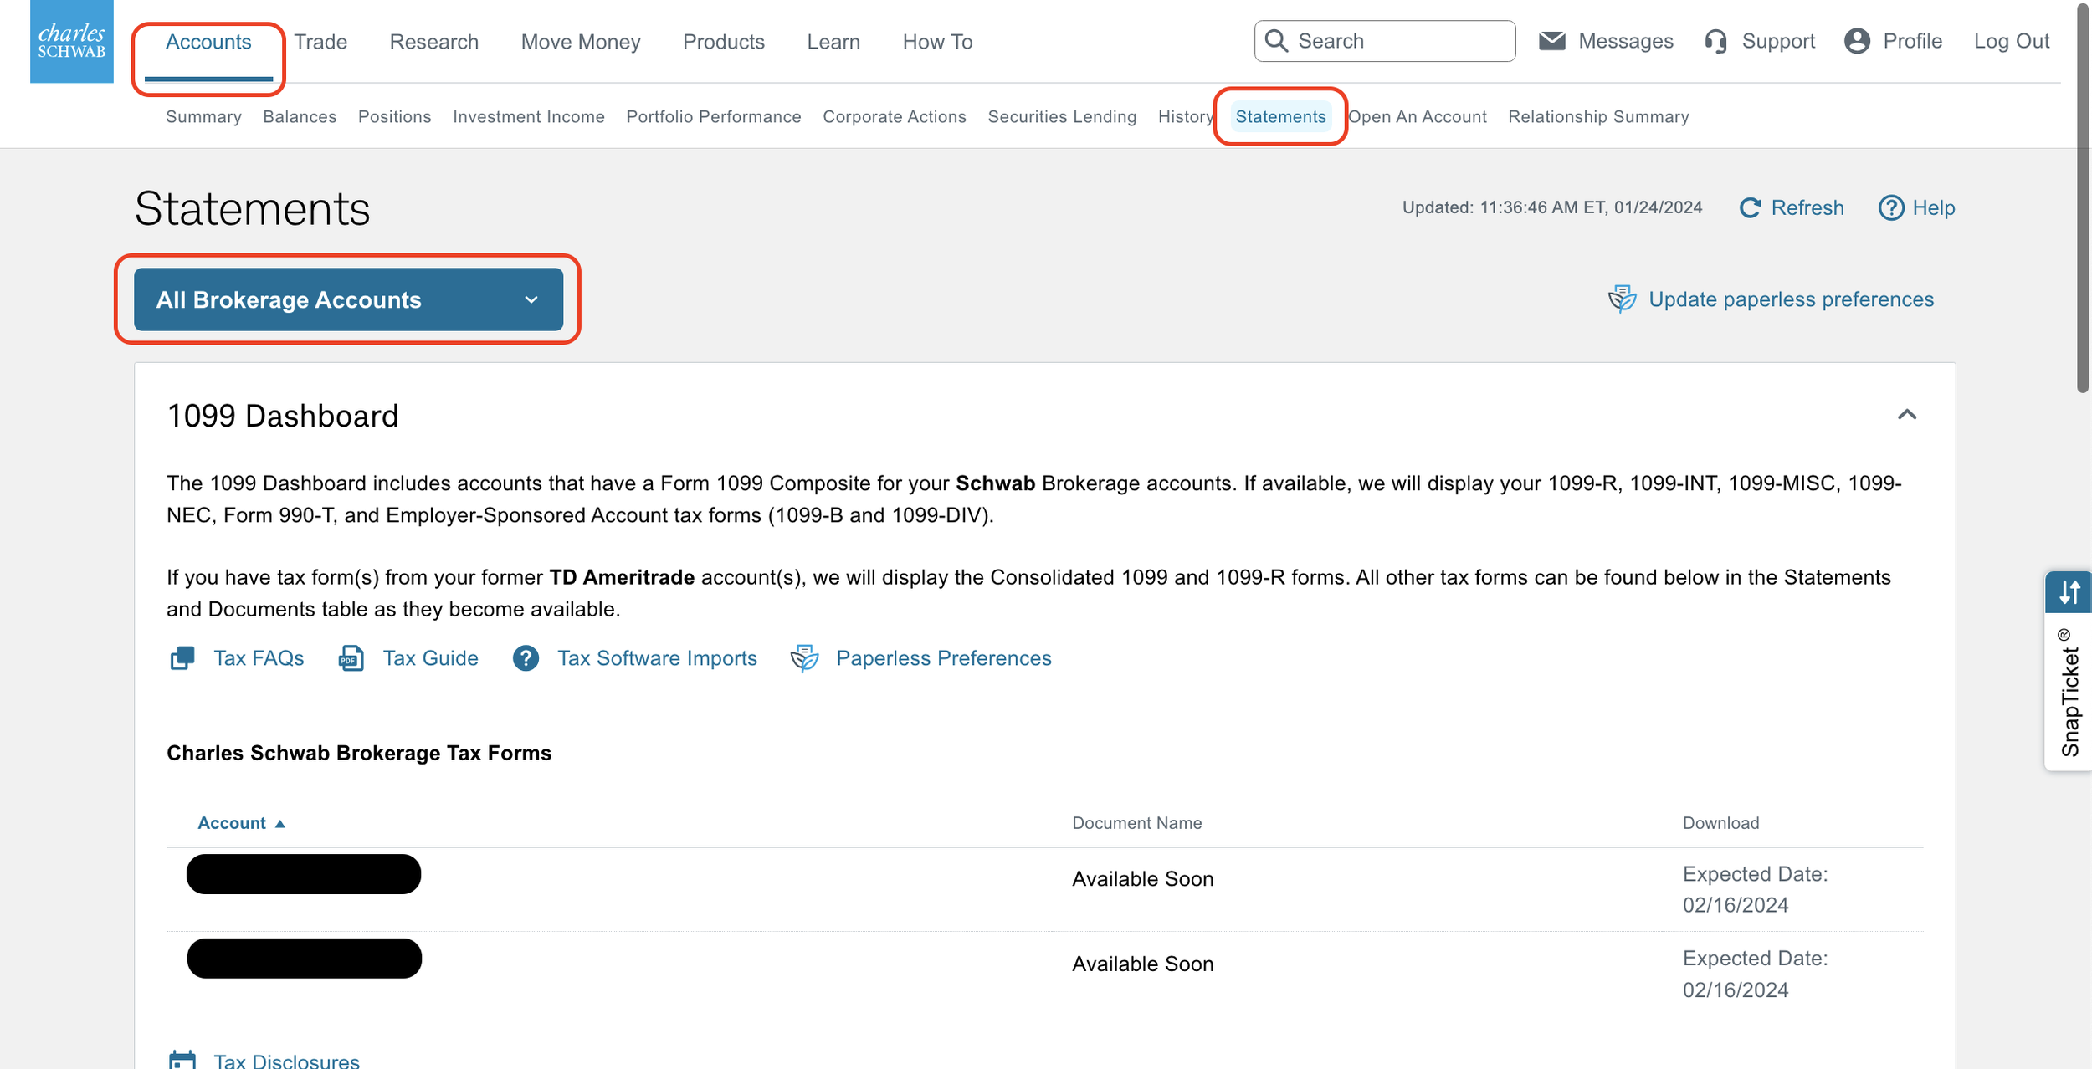Click the Log Out link
Viewport: 2092px width, 1069px height.
2011,41
